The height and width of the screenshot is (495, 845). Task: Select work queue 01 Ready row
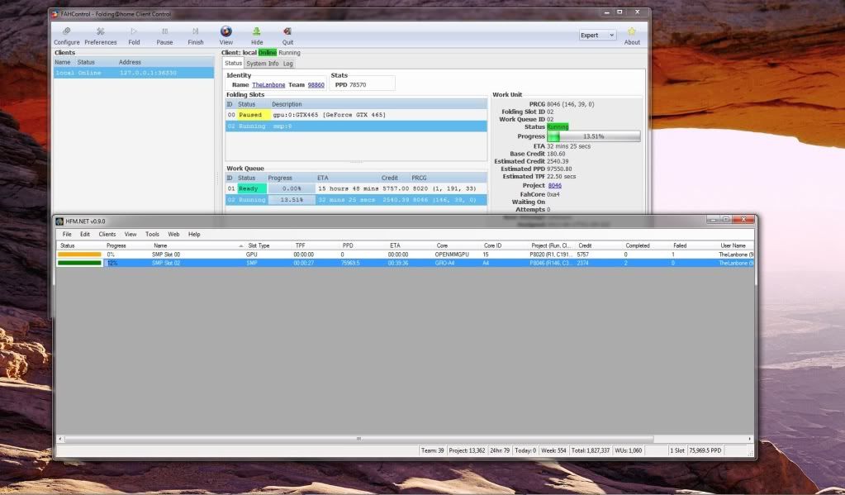click(356, 188)
